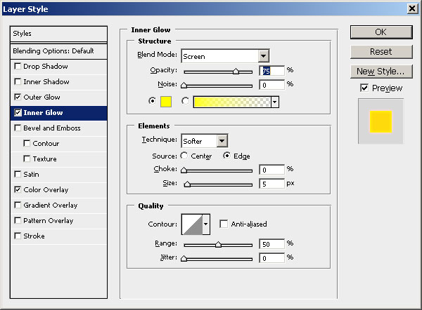Enable the Inner Shadow checkbox
The height and width of the screenshot is (310, 422).
tap(18, 81)
